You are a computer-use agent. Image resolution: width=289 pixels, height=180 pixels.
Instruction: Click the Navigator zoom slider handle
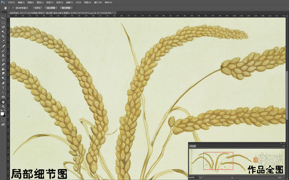pos(232,177)
